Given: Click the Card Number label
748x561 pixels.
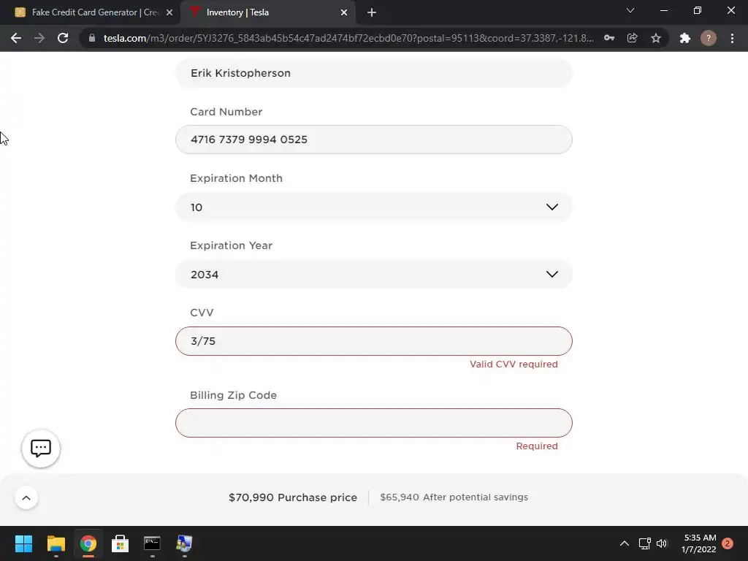Looking at the screenshot, I should [x=226, y=112].
